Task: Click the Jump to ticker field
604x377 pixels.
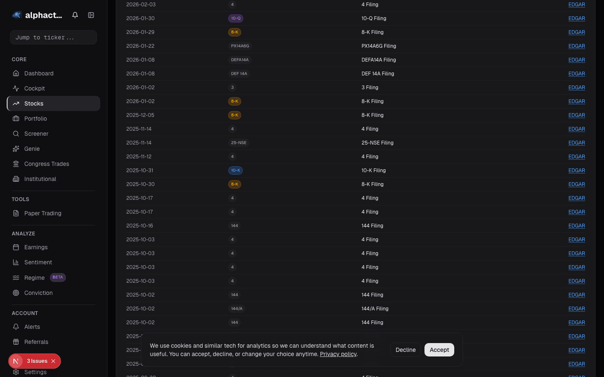Action: (x=53, y=37)
